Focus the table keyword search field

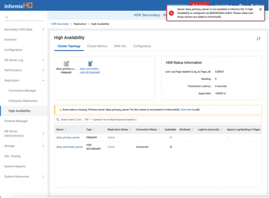pyautogui.click(x=158, y=119)
